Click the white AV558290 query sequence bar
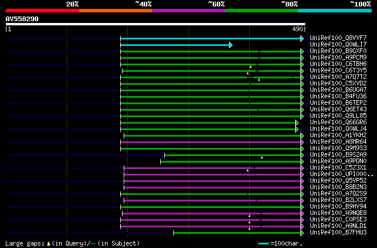377x248 pixels. point(156,24)
